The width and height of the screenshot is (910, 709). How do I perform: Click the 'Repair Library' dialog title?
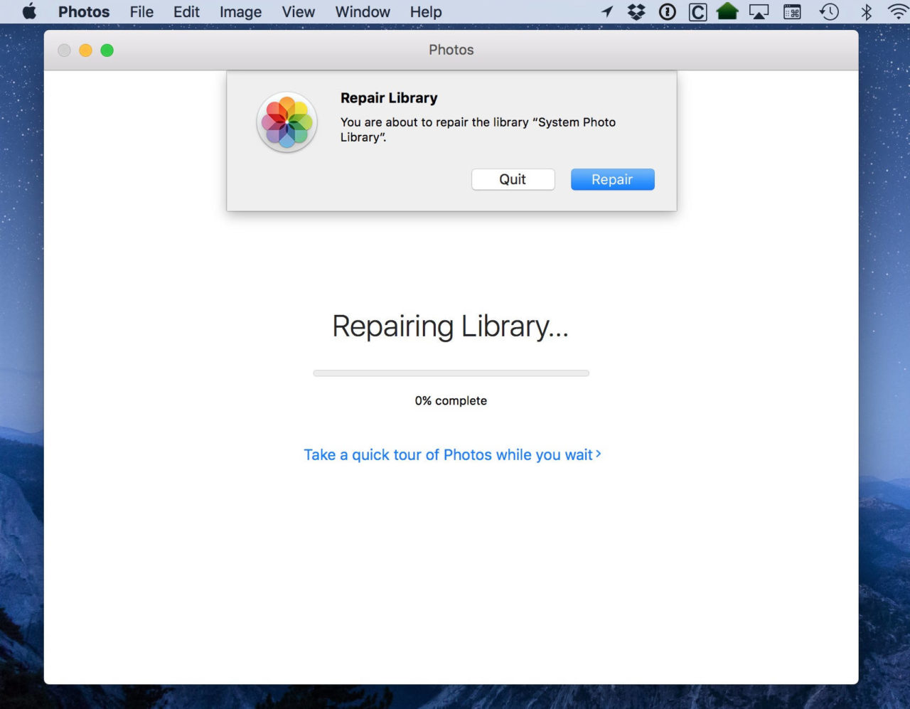pyautogui.click(x=389, y=98)
